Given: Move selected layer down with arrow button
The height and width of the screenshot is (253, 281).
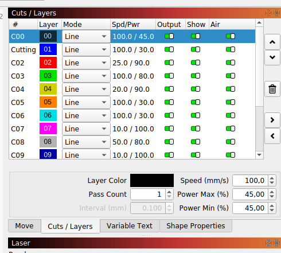Looking at the screenshot, I should coord(272,57).
